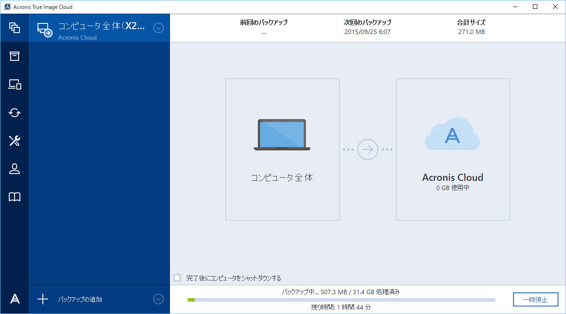Expand the バックアップの追加 chevron

(158, 299)
